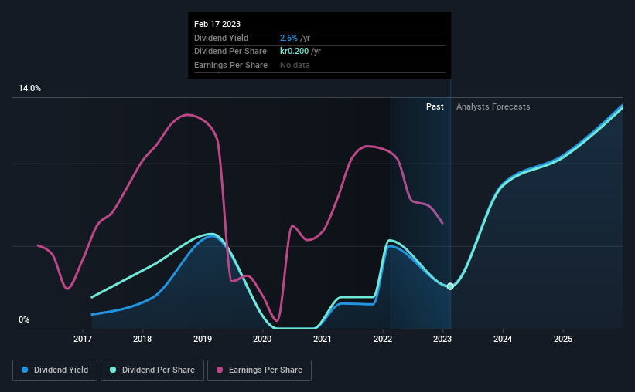This screenshot has height=392, width=635.
Task: Click the 2019 x-axis label
Action: click(203, 339)
